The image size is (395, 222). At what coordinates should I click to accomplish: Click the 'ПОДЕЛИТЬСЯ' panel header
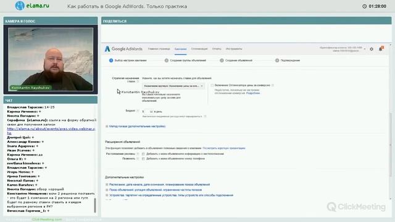coord(246,21)
